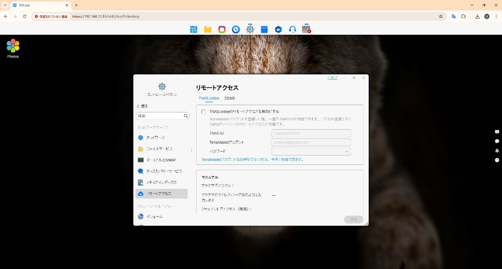Image resolution: width=502 pixels, height=269 pixels.
Task: Open the TOS desktop grid icon in the dock
Action: pos(194,29)
